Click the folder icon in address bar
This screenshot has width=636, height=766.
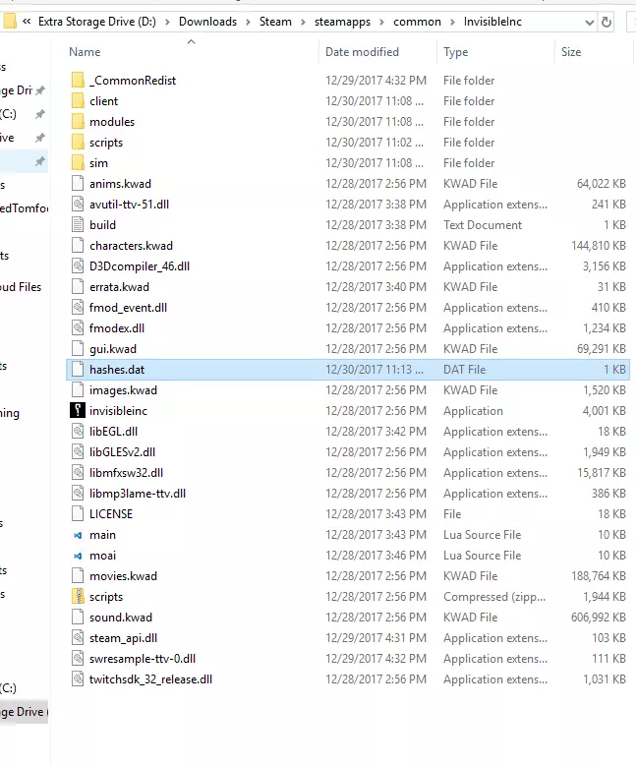10,22
